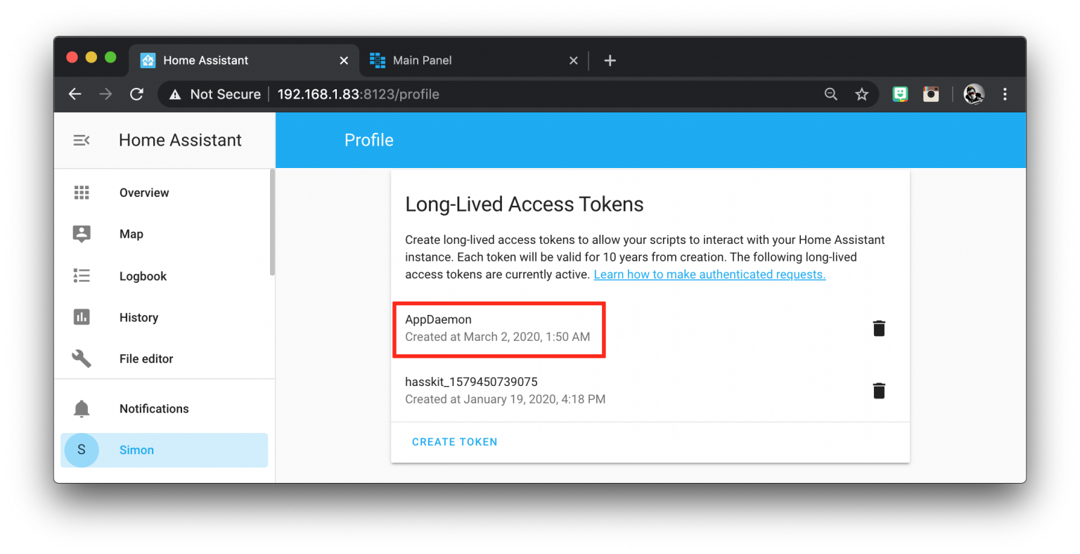Bookmark the page with the star icon

(862, 94)
